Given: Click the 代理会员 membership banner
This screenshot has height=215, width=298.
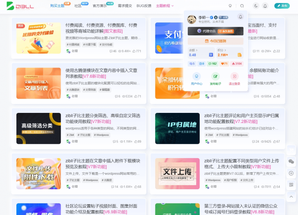Looking at the screenshot, I should pos(216,31).
